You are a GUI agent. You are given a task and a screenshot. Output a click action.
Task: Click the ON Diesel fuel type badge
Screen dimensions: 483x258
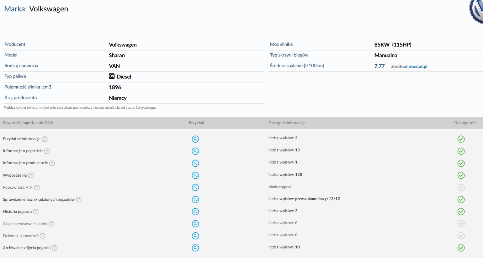(112, 76)
